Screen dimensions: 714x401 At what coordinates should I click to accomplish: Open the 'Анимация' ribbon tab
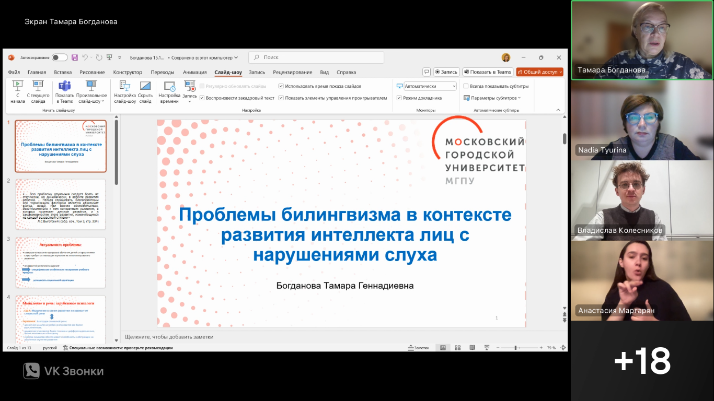pos(194,72)
